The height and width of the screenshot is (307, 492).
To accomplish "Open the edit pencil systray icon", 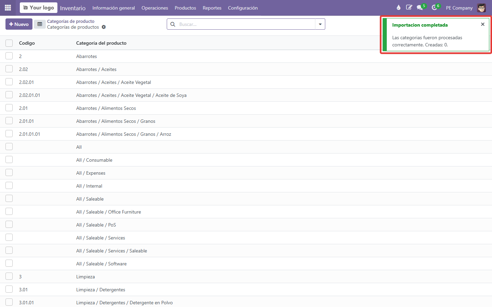I will (x=409, y=8).
